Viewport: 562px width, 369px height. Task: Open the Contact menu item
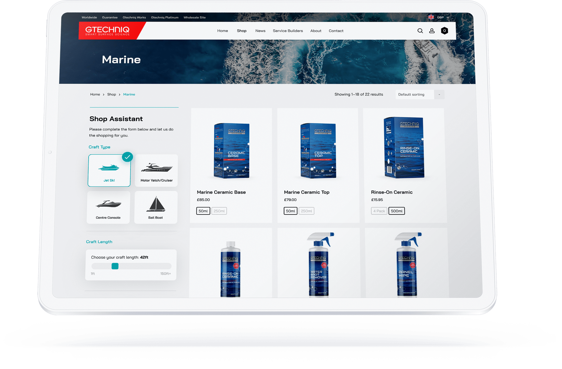336,31
